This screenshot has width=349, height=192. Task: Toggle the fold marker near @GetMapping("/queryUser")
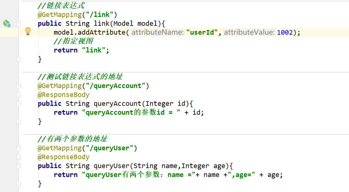(x=18, y=148)
